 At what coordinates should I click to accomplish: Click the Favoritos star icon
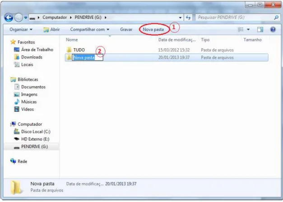pyautogui.click(x=13, y=42)
